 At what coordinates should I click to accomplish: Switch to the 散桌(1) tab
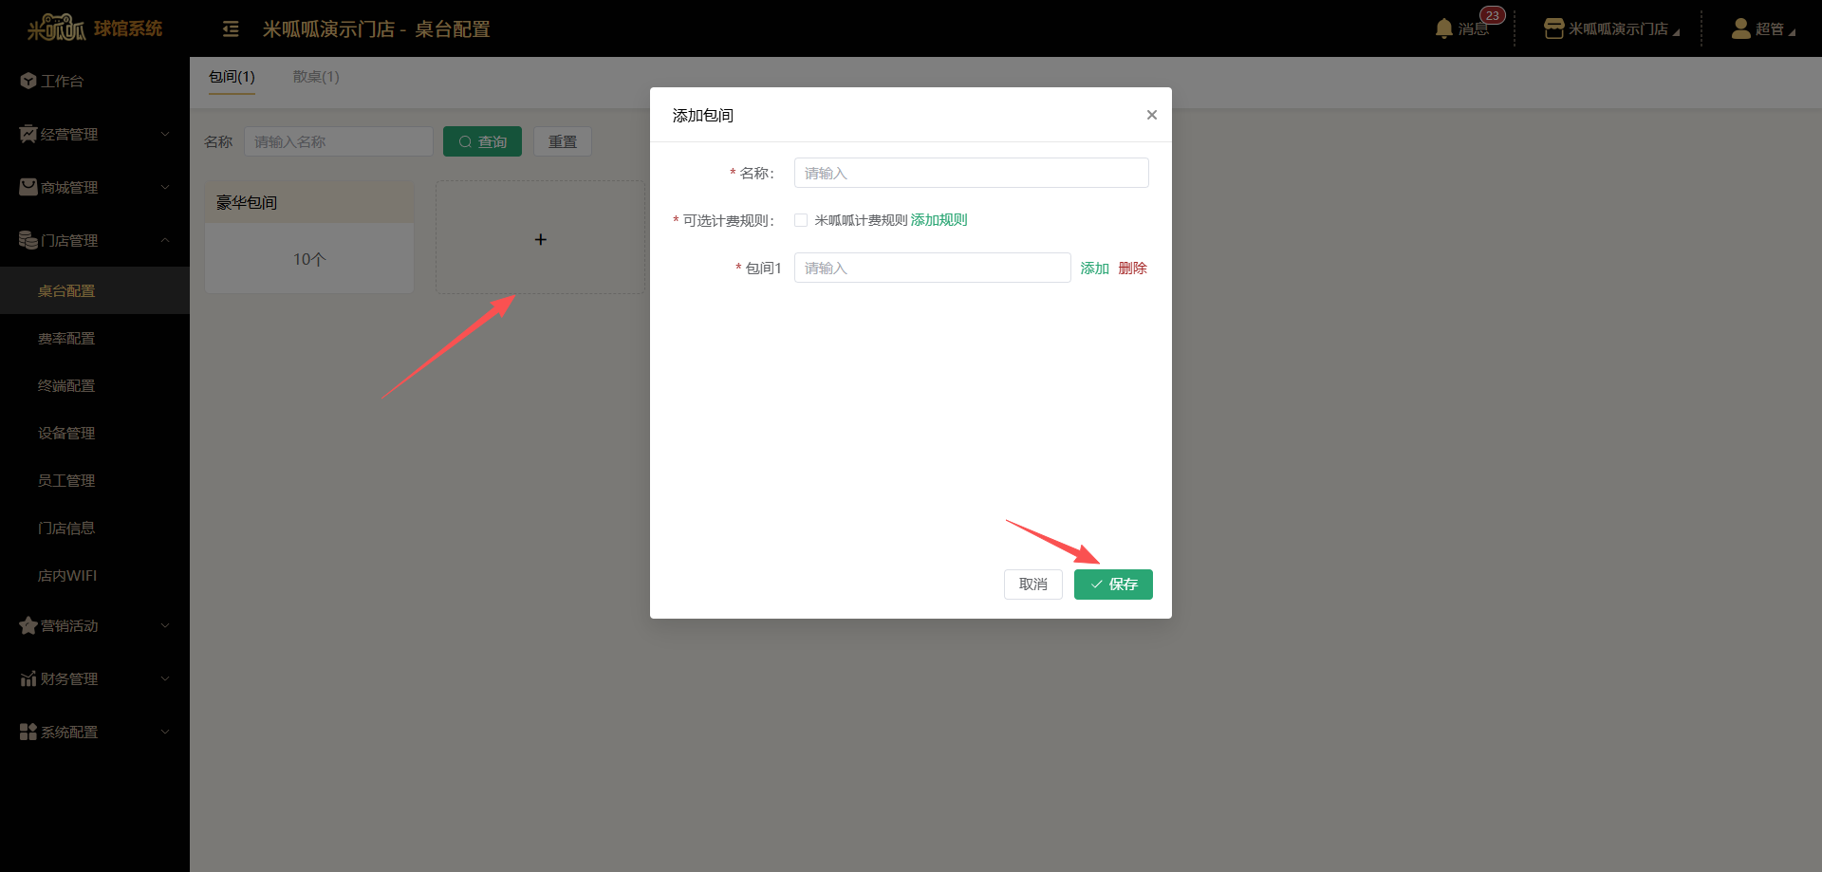coord(316,77)
